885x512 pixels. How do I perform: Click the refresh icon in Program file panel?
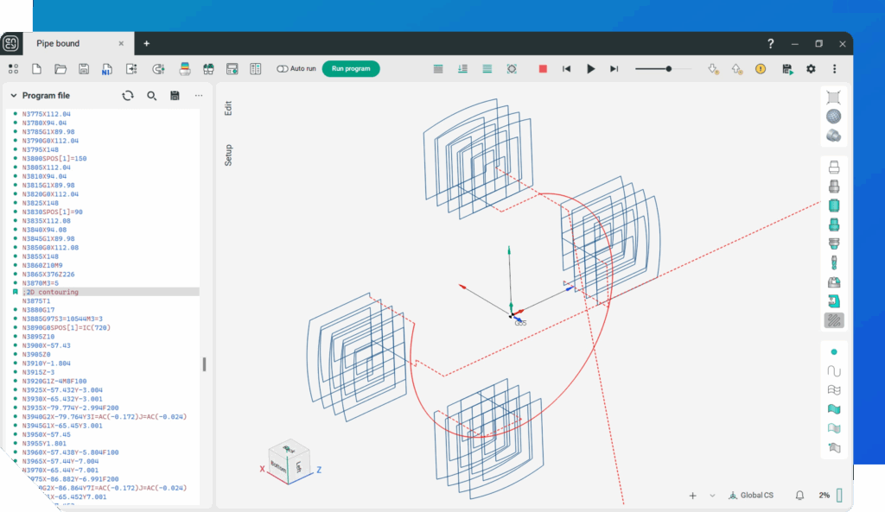click(x=128, y=96)
